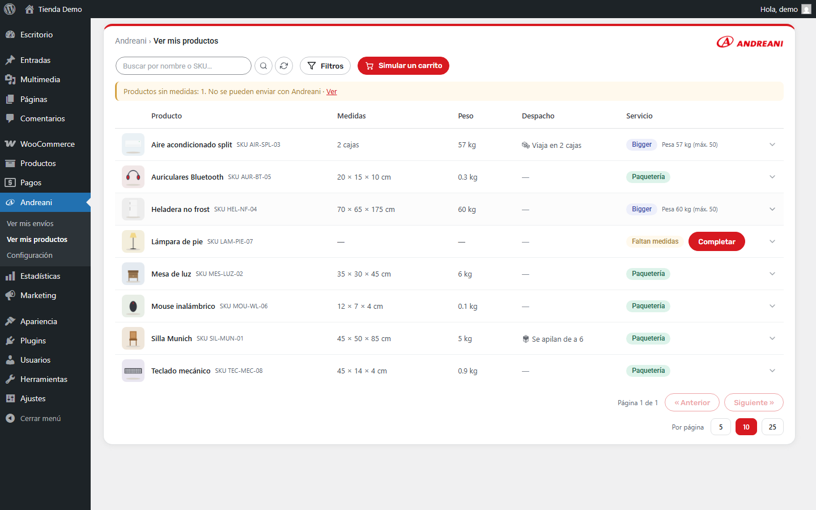816x510 pixels.
Task: Click the Estadísticas chart icon
Action: click(10, 276)
